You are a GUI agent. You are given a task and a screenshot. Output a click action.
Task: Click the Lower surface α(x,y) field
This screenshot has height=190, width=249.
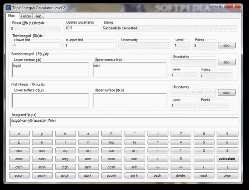click(x=51, y=100)
